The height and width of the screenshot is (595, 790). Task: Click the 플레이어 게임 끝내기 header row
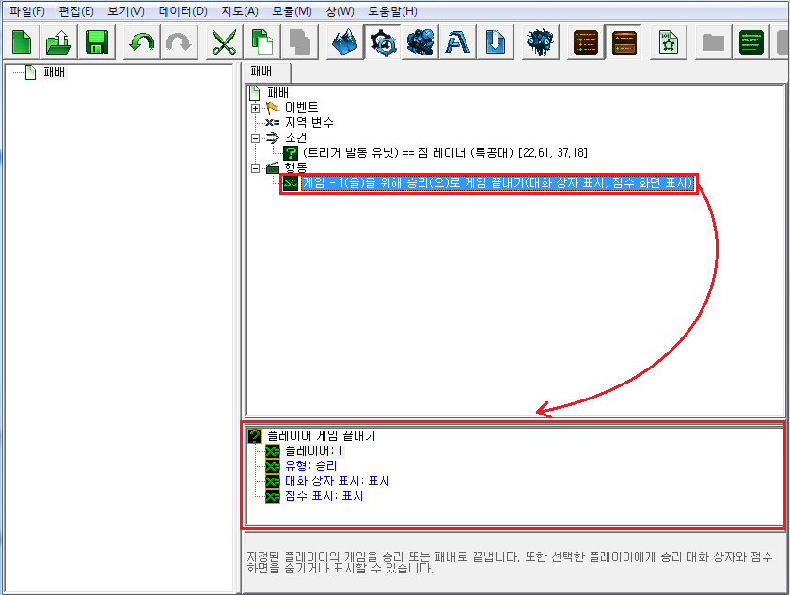coord(321,435)
